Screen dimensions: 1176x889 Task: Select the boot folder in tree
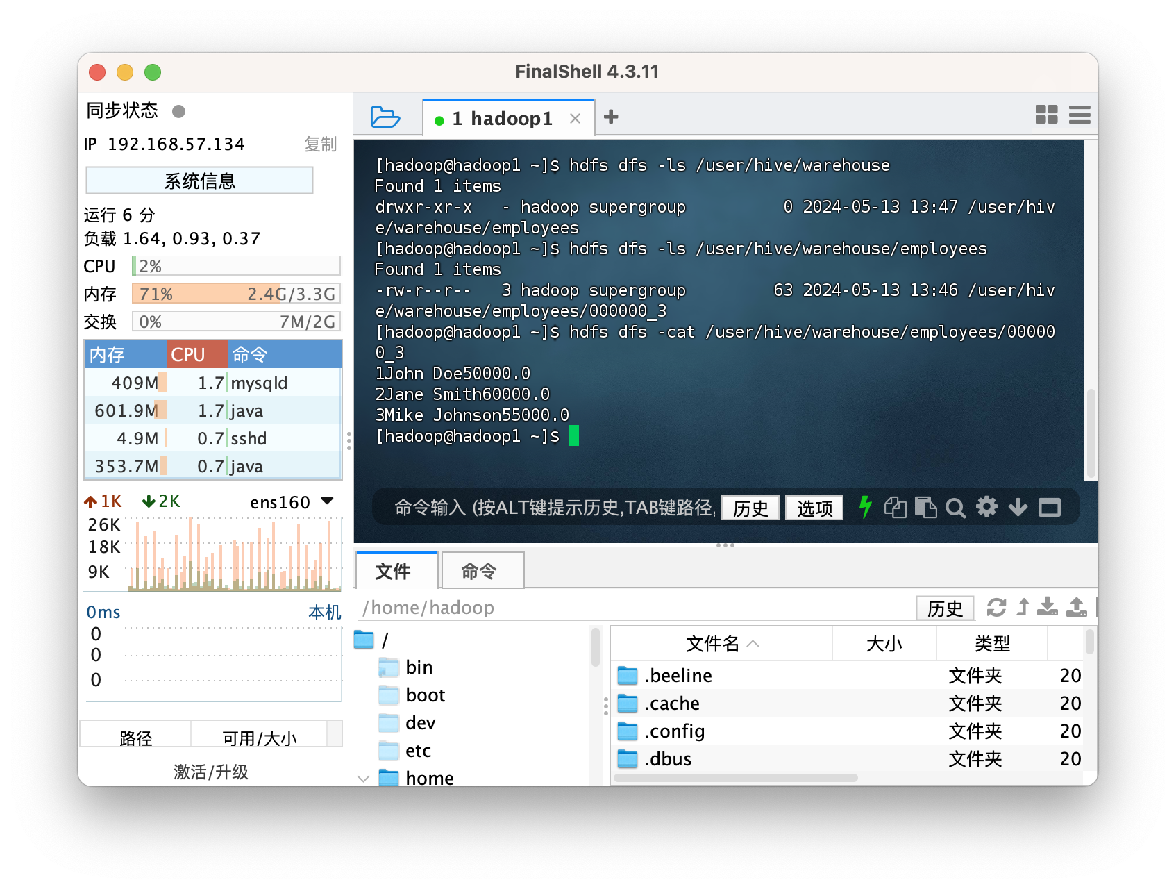(412, 695)
